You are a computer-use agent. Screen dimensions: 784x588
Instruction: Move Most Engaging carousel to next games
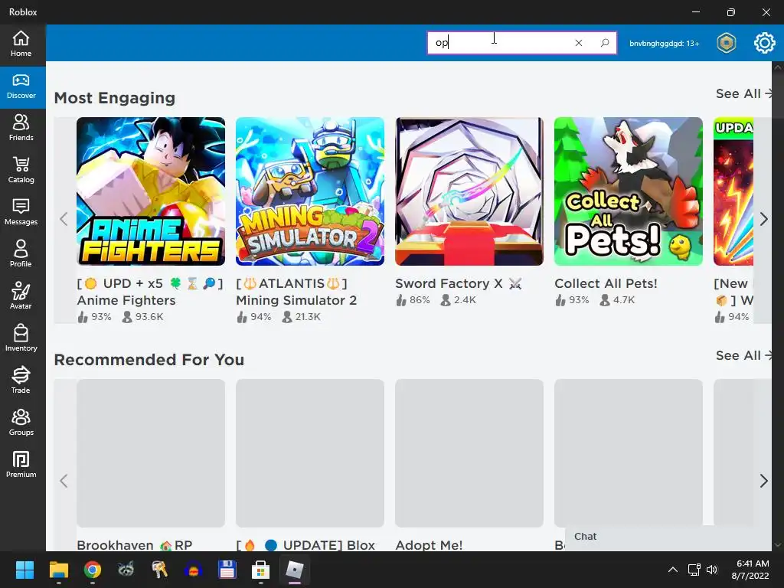click(763, 219)
